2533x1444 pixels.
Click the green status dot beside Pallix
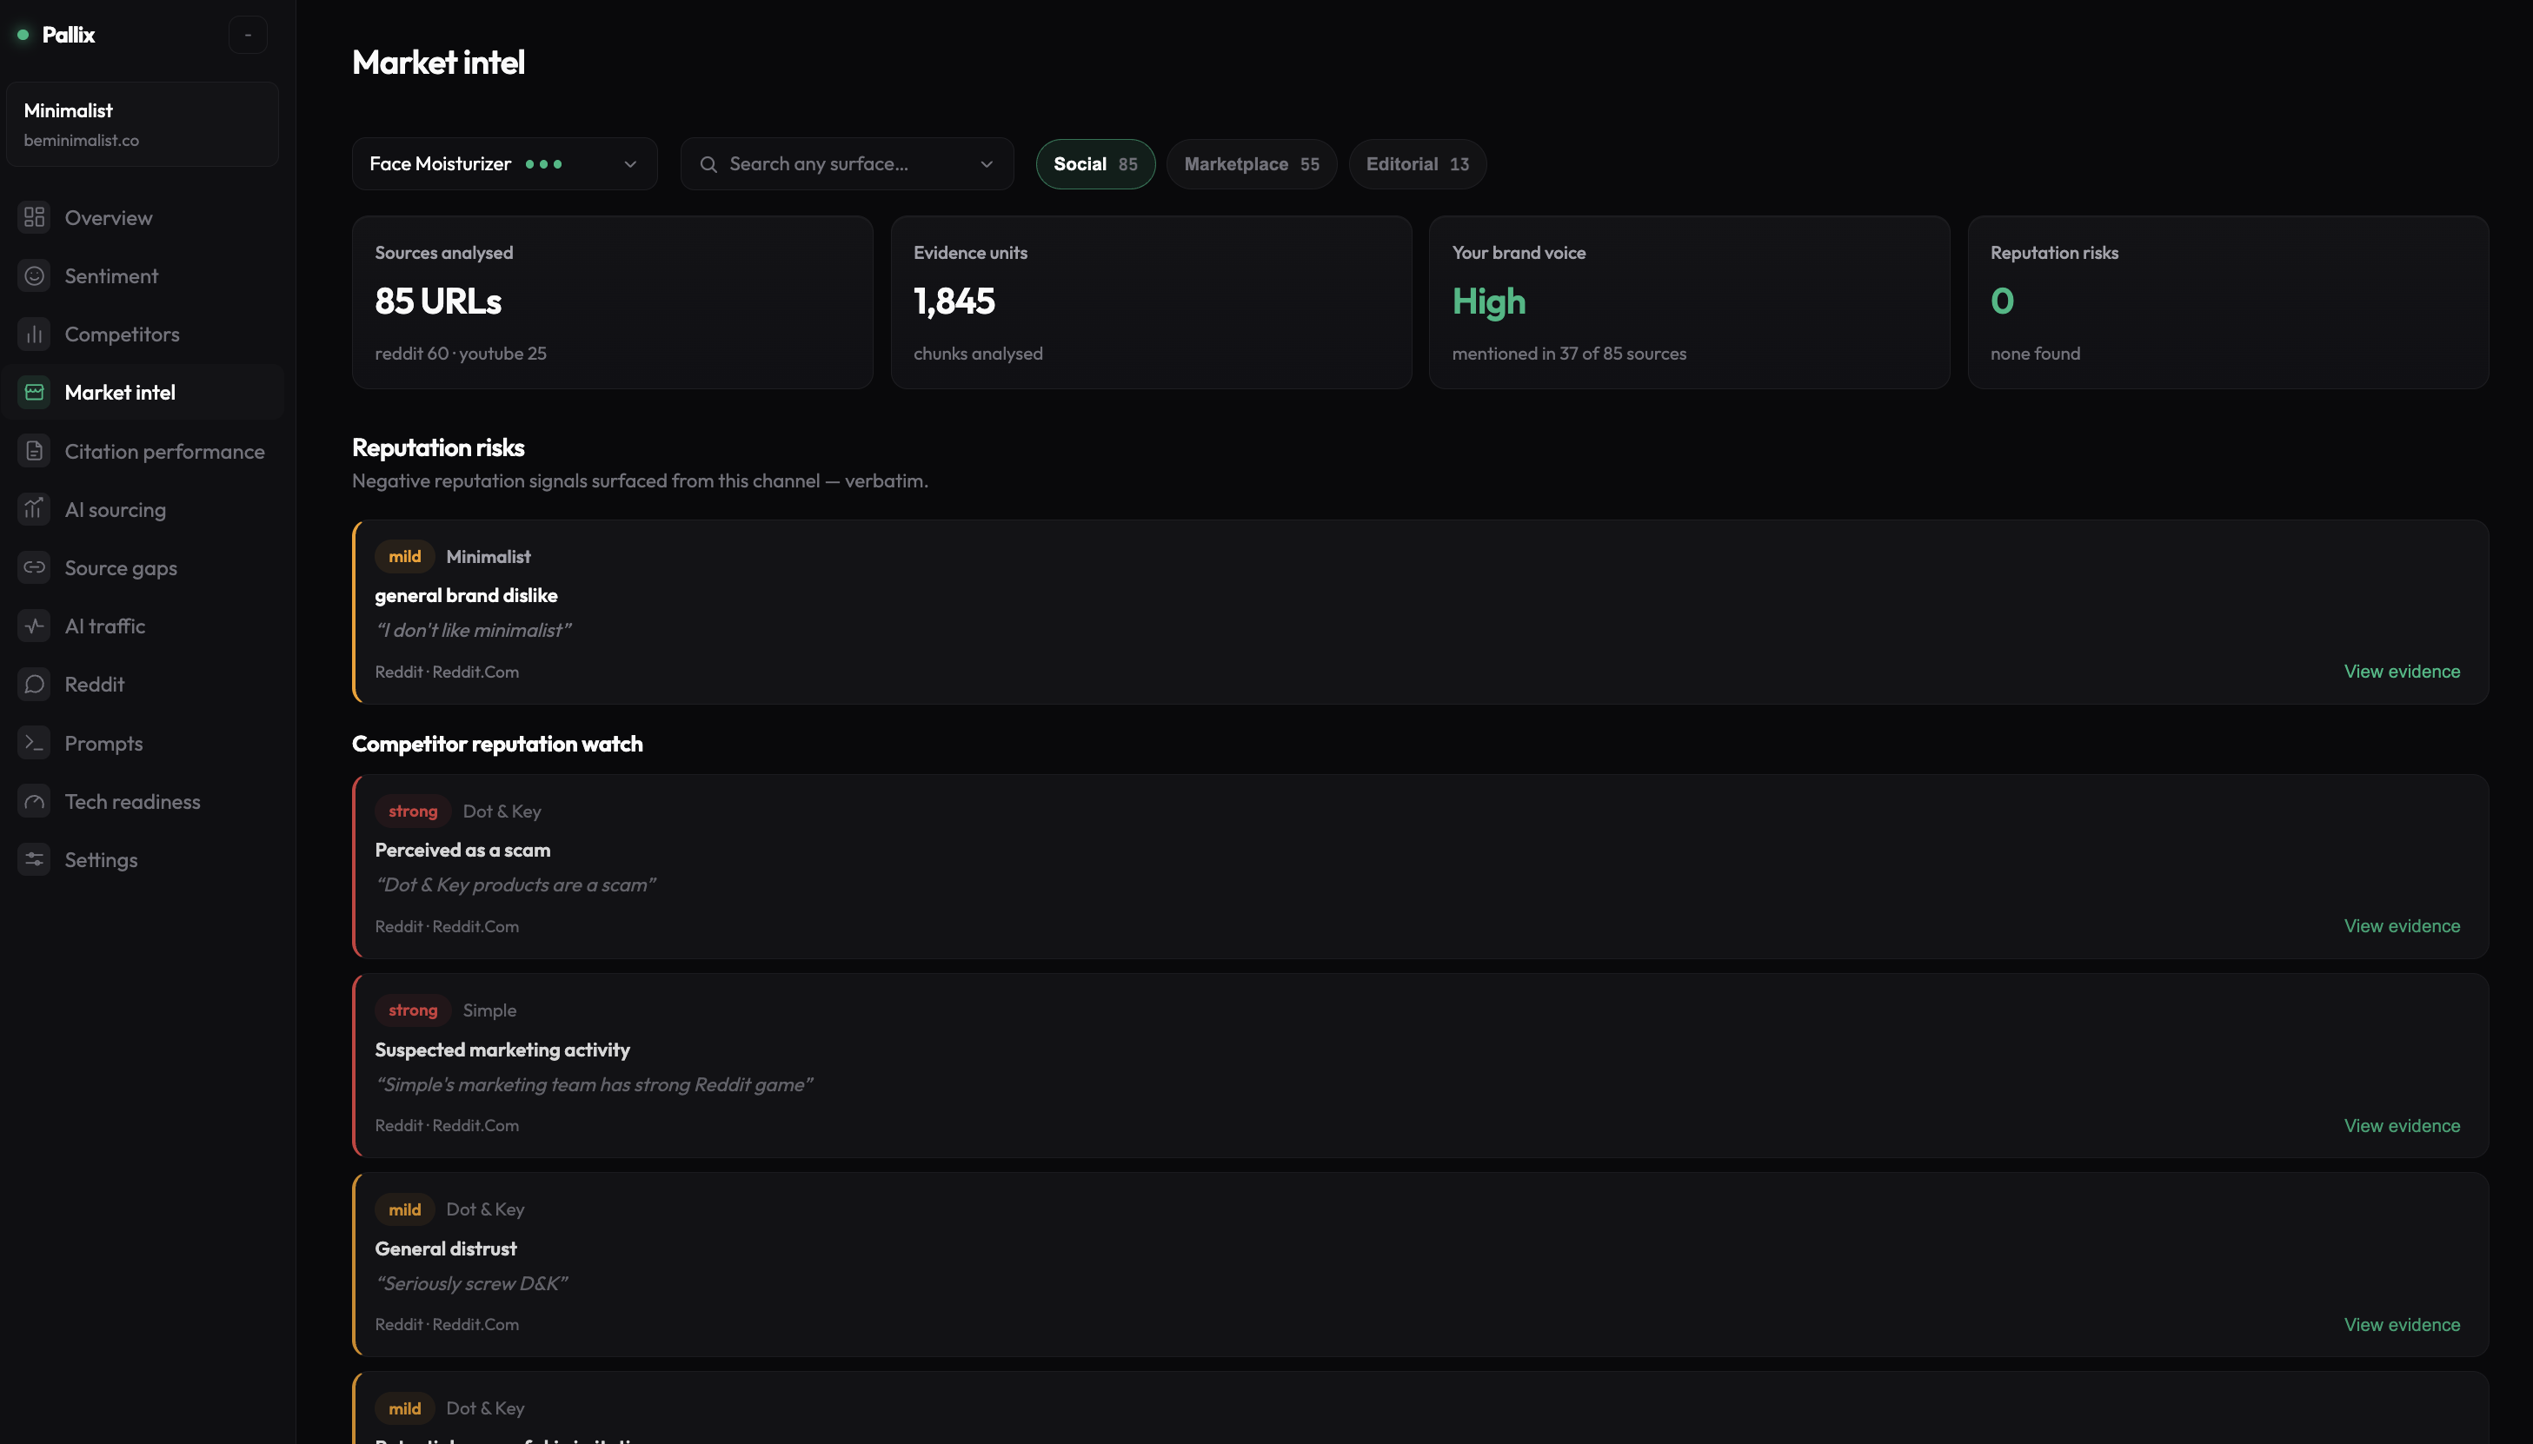coord(23,35)
